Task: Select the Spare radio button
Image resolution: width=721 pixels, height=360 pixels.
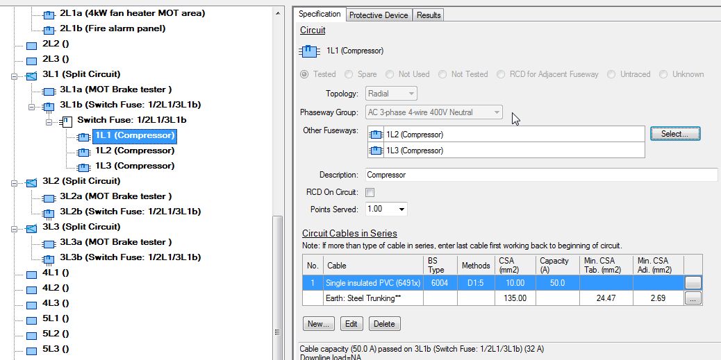Action: [x=349, y=74]
